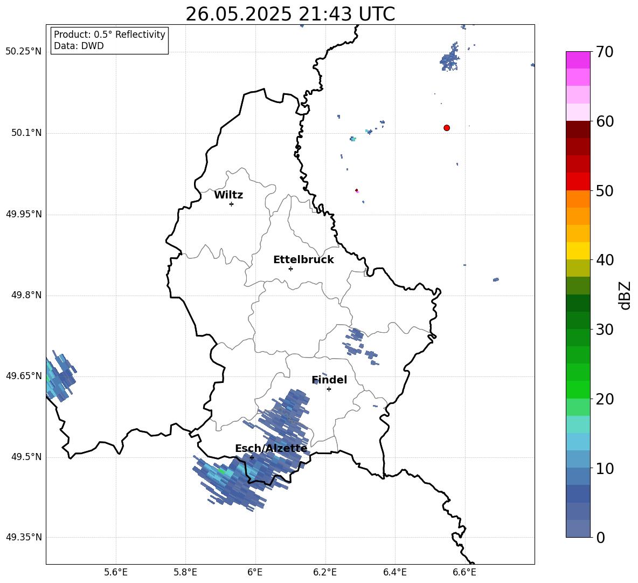Click the 6.4°E longitude label

(394, 572)
